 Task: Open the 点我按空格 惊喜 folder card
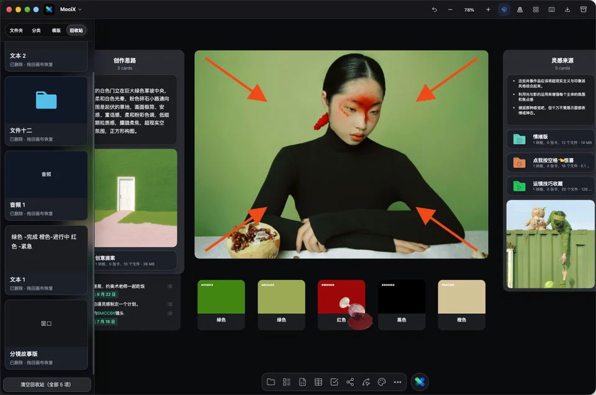point(551,162)
